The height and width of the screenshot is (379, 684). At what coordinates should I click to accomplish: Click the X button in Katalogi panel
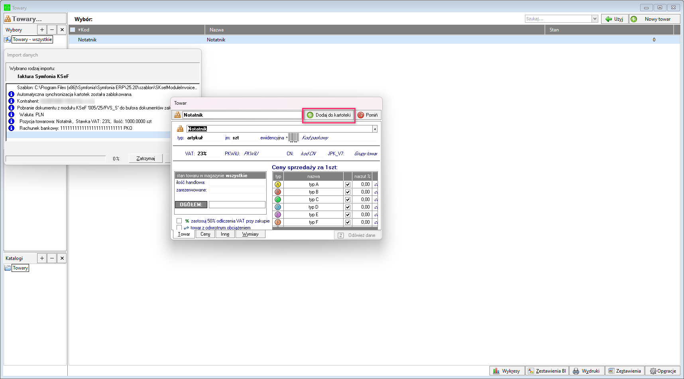pos(62,258)
